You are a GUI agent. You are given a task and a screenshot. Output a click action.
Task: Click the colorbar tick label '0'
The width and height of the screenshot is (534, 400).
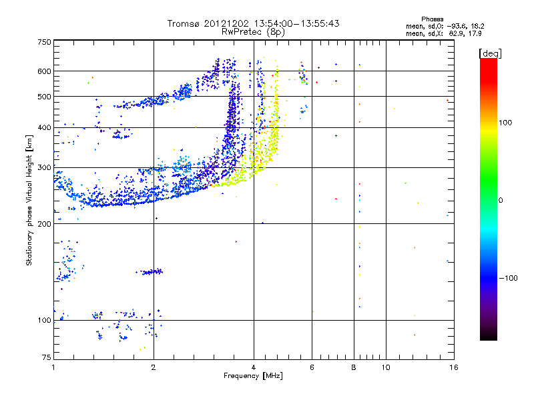click(x=500, y=201)
